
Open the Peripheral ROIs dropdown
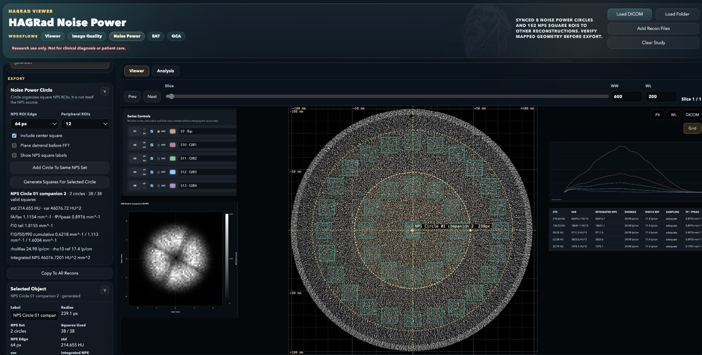(85, 124)
